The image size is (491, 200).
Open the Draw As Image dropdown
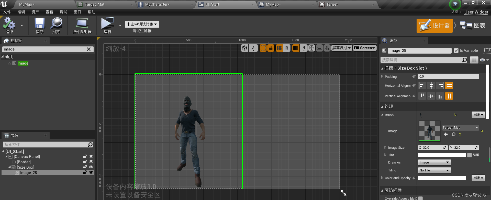(434, 162)
